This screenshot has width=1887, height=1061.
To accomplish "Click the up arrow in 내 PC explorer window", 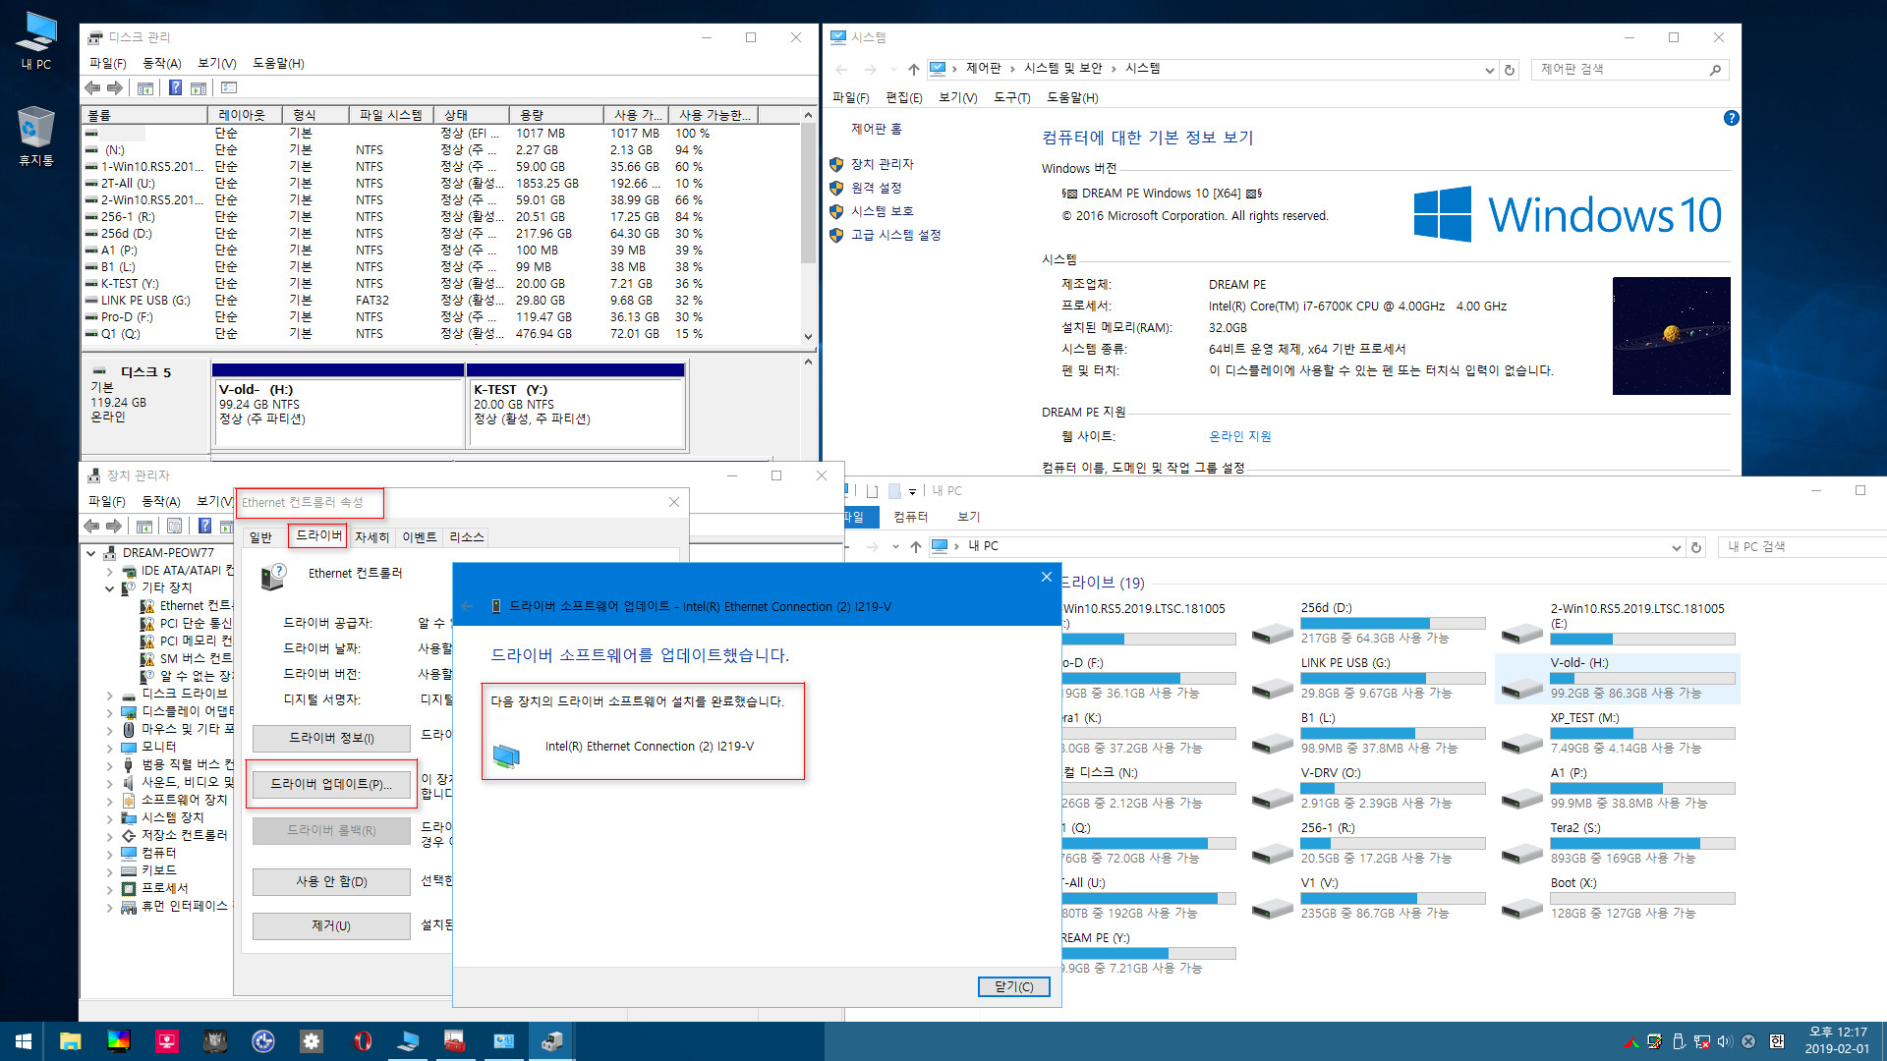I will coord(915,547).
